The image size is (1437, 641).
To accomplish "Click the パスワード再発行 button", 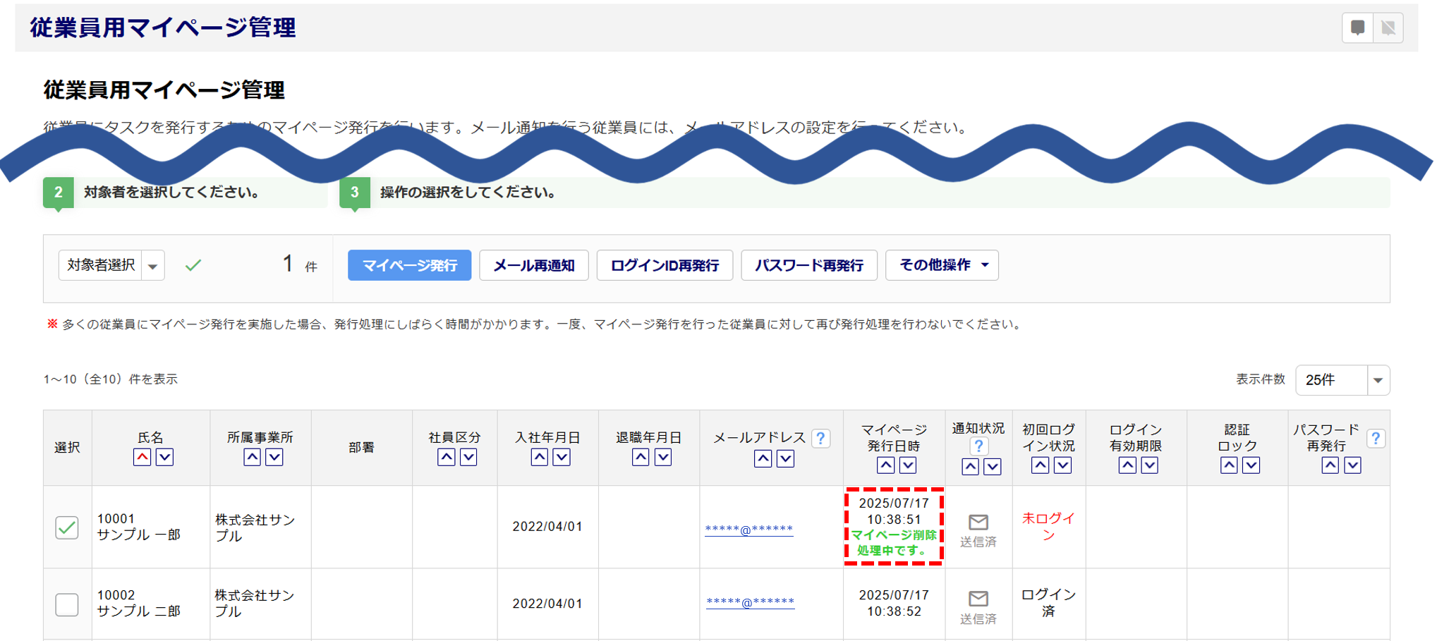I will click(x=808, y=266).
